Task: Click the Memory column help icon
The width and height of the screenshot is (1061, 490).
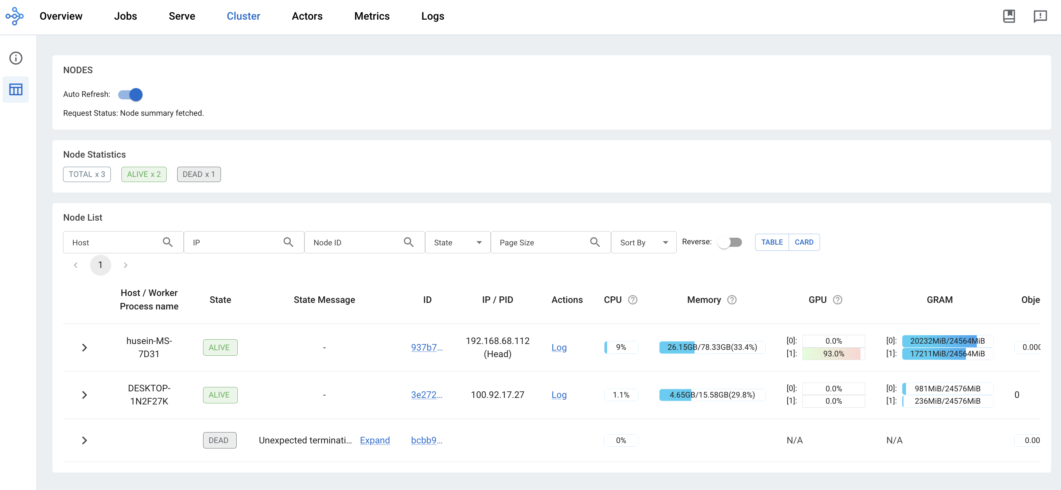Action: tap(731, 300)
